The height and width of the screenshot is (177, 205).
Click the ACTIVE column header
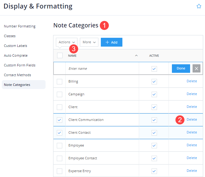154,56
